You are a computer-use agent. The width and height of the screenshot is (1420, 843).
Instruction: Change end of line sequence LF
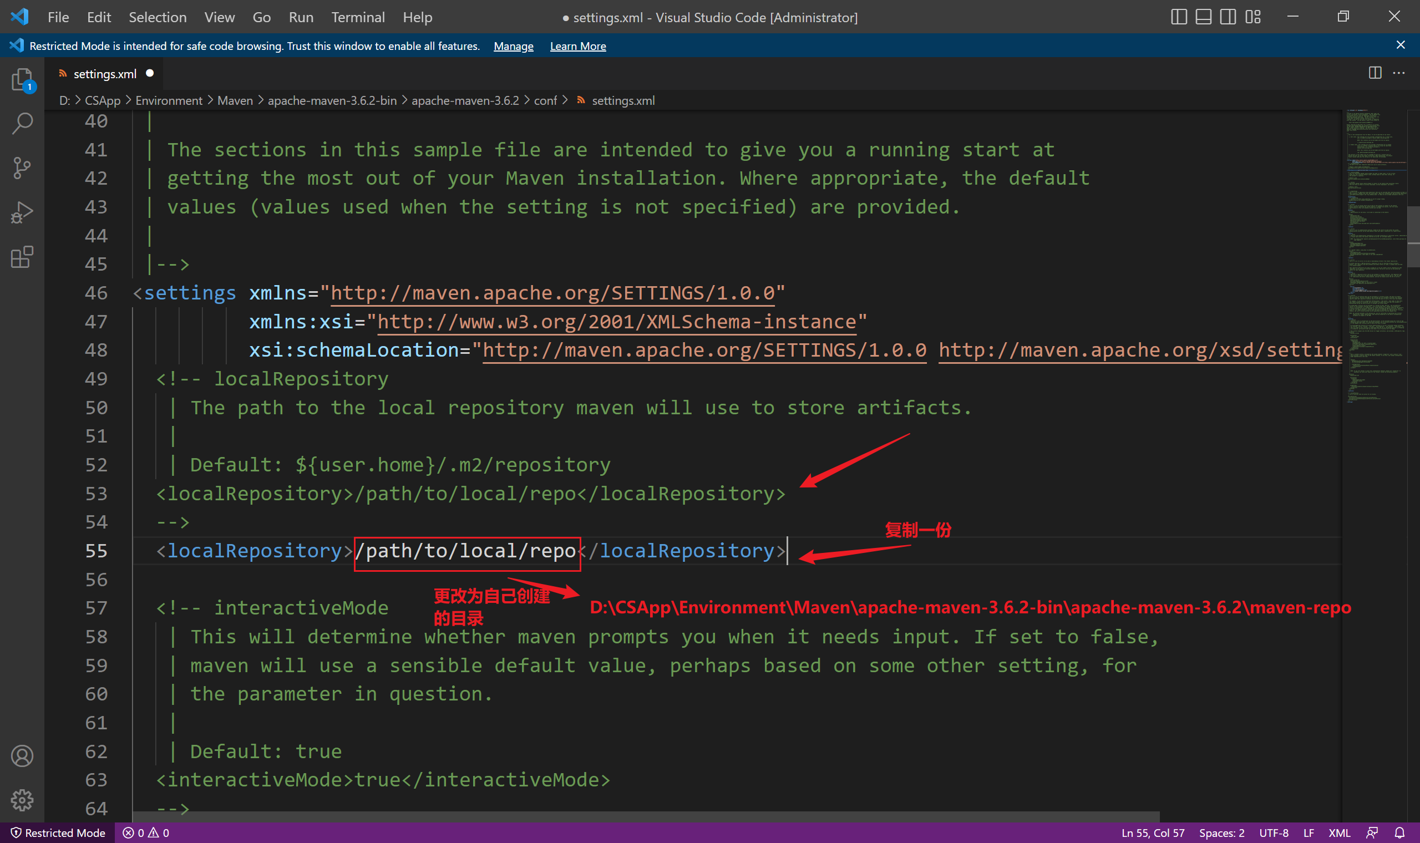(x=1309, y=833)
